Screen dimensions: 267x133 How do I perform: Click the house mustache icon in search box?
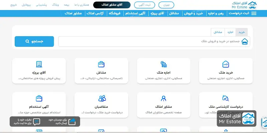pyautogui.click(x=245, y=41)
